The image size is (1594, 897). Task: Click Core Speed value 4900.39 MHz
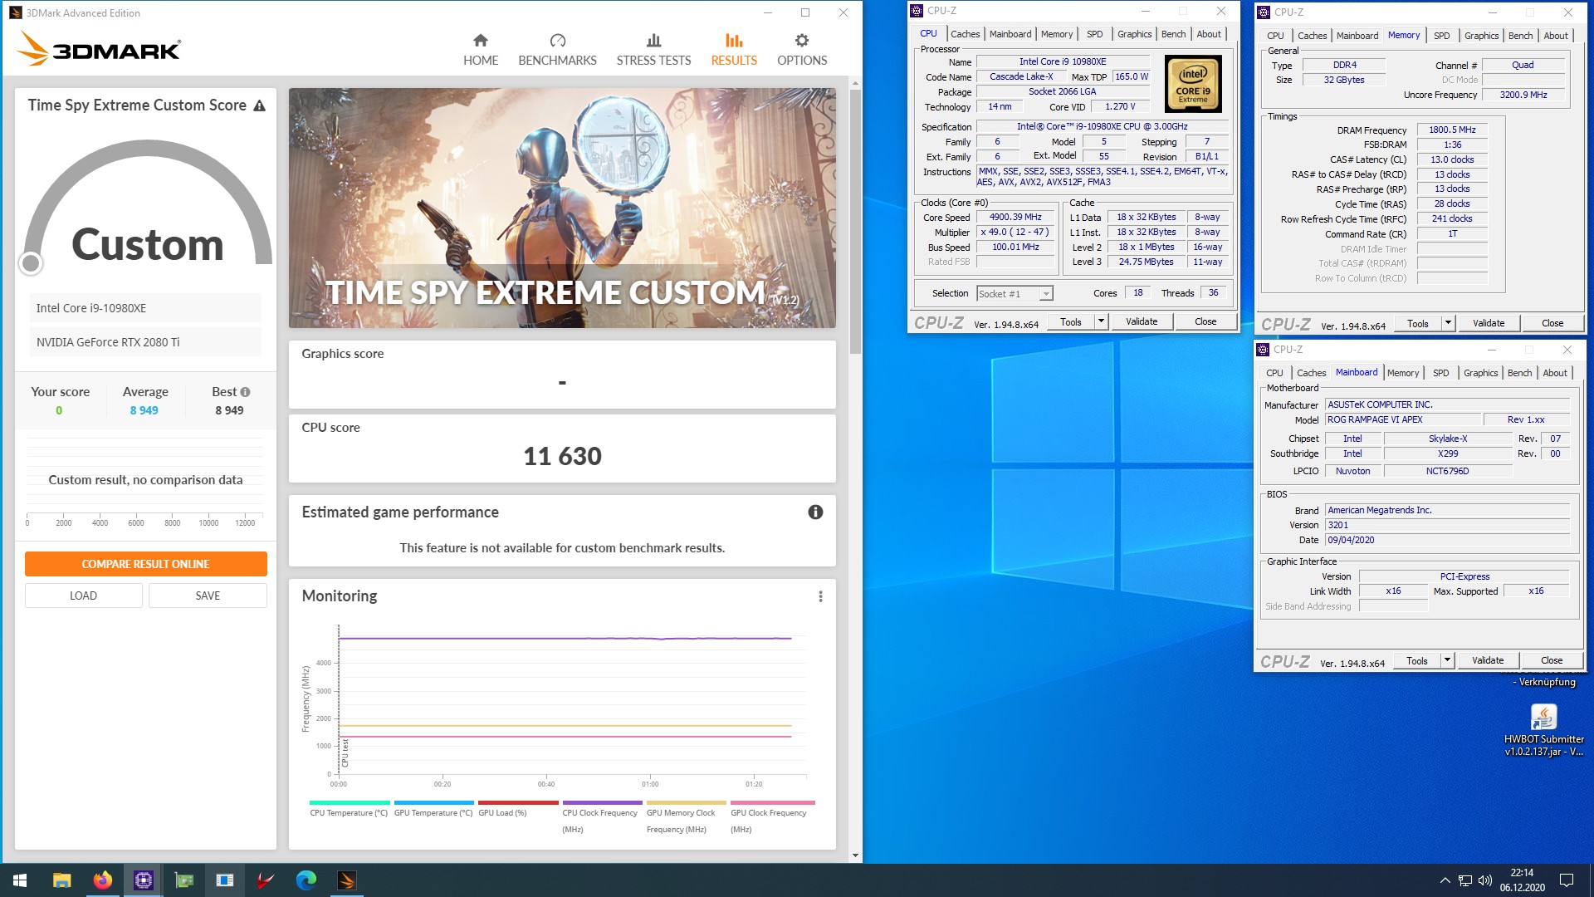click(x=1015, y=217)
